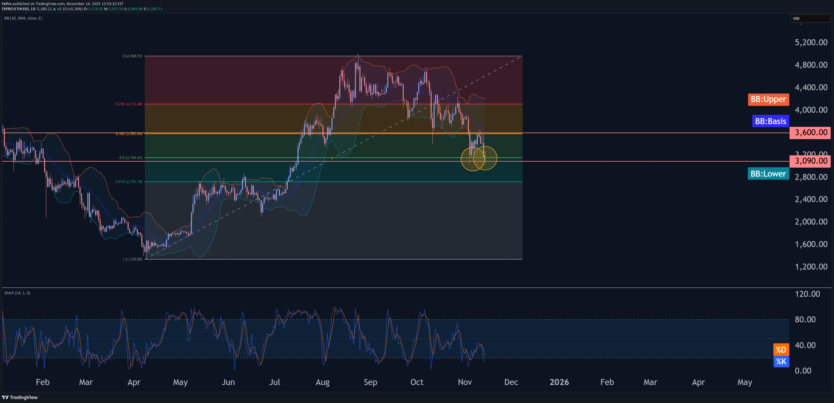This screenshot has width=834, height=403.
Task: Click the 2026 label on time axis
Action: 559,382
